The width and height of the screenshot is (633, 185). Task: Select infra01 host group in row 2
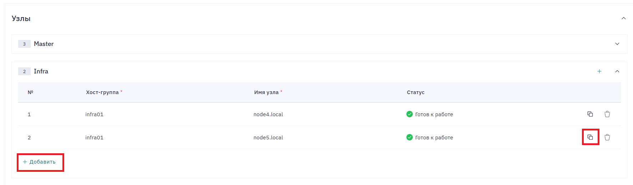[94, 138]
